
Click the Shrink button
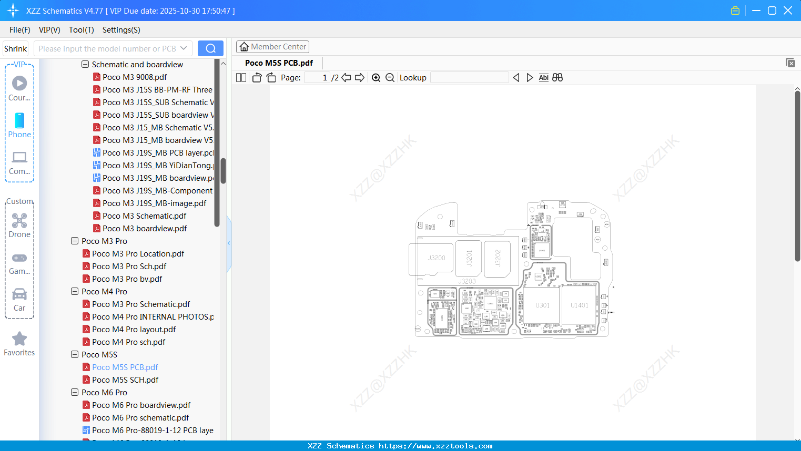point(16,48)
